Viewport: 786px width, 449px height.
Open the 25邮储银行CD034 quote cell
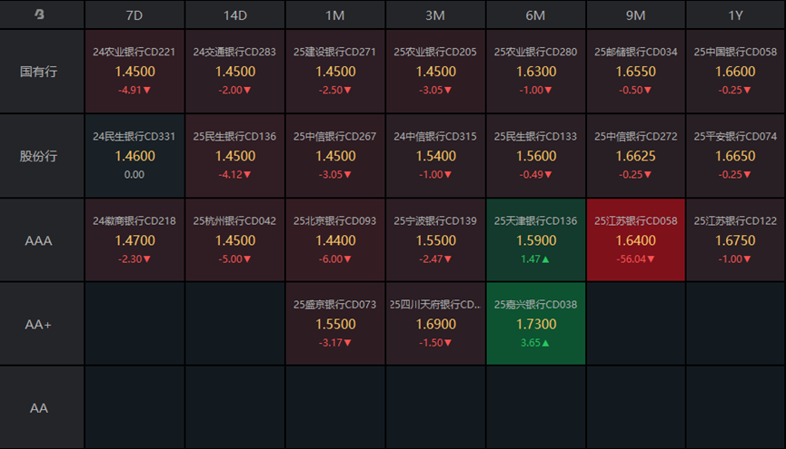pos(635,71)
